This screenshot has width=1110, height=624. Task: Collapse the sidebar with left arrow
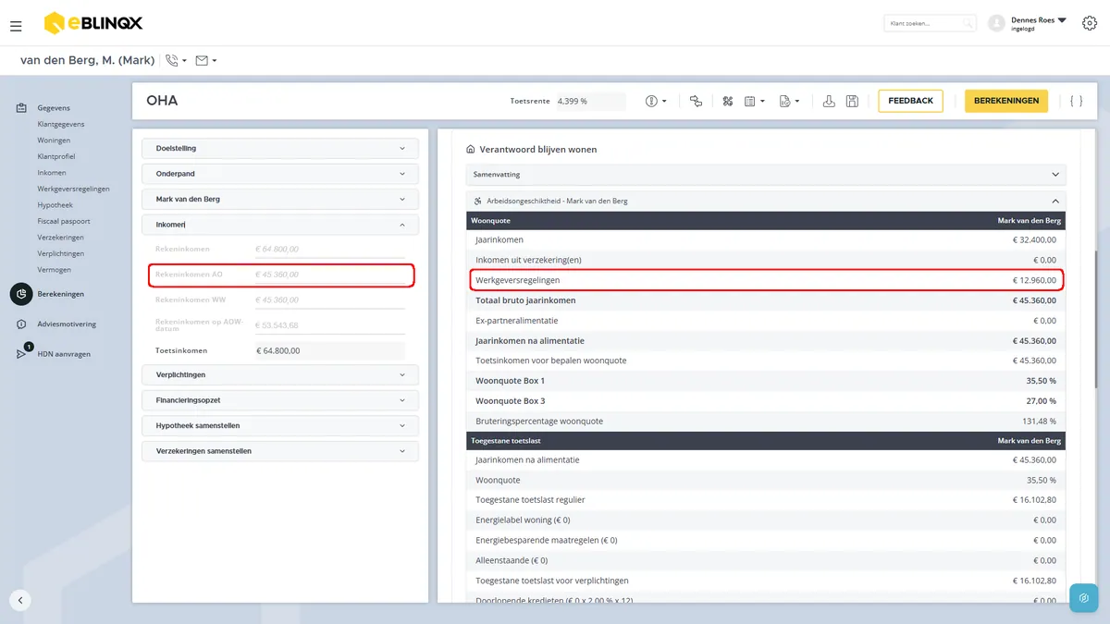tap(20, 600)
